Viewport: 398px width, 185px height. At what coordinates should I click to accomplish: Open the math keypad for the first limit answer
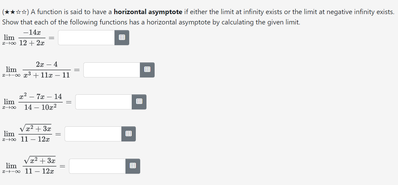122,37
